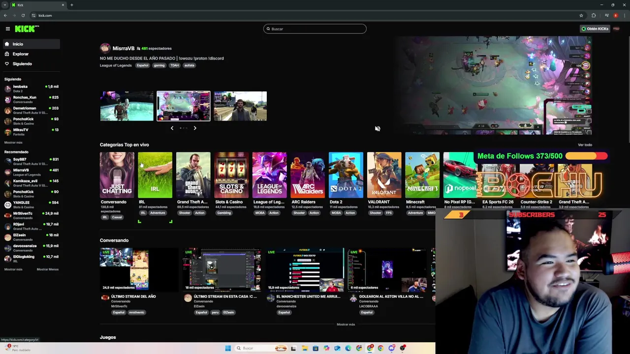Open the IRL category card
The width and height of the screenshot is (630, 354).
[x=155, y=175]
